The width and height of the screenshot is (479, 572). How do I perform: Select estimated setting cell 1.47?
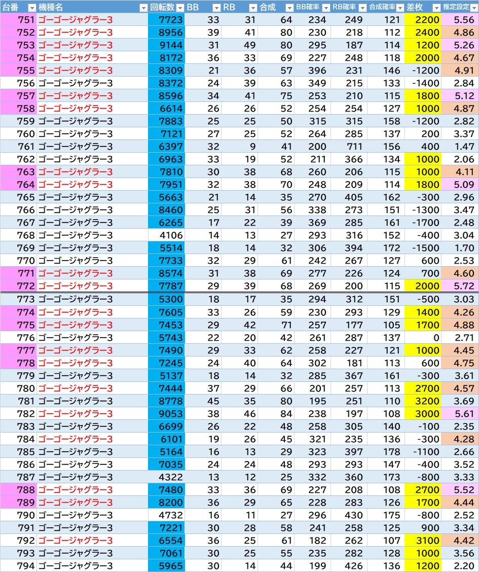tap(460, 147)
